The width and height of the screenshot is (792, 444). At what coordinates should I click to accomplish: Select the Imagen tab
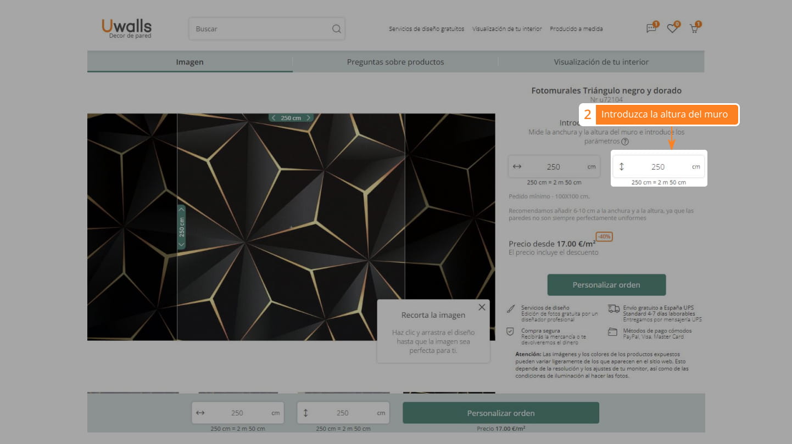point(189,62)
